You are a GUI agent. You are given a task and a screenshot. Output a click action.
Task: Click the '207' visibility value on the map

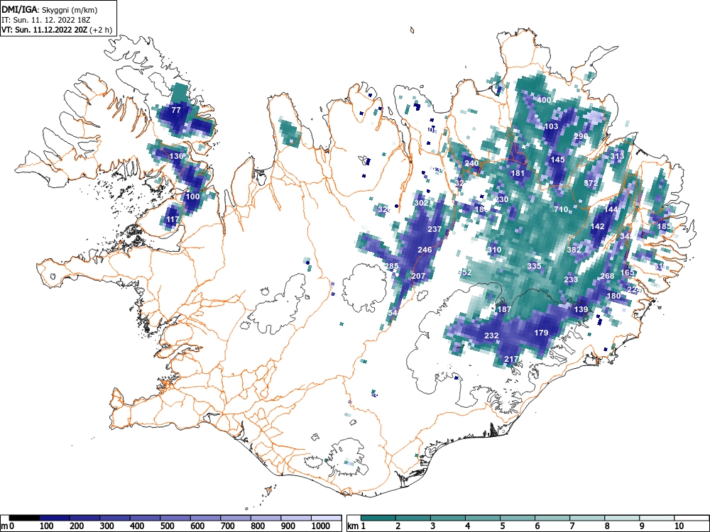tap(418, 276)
